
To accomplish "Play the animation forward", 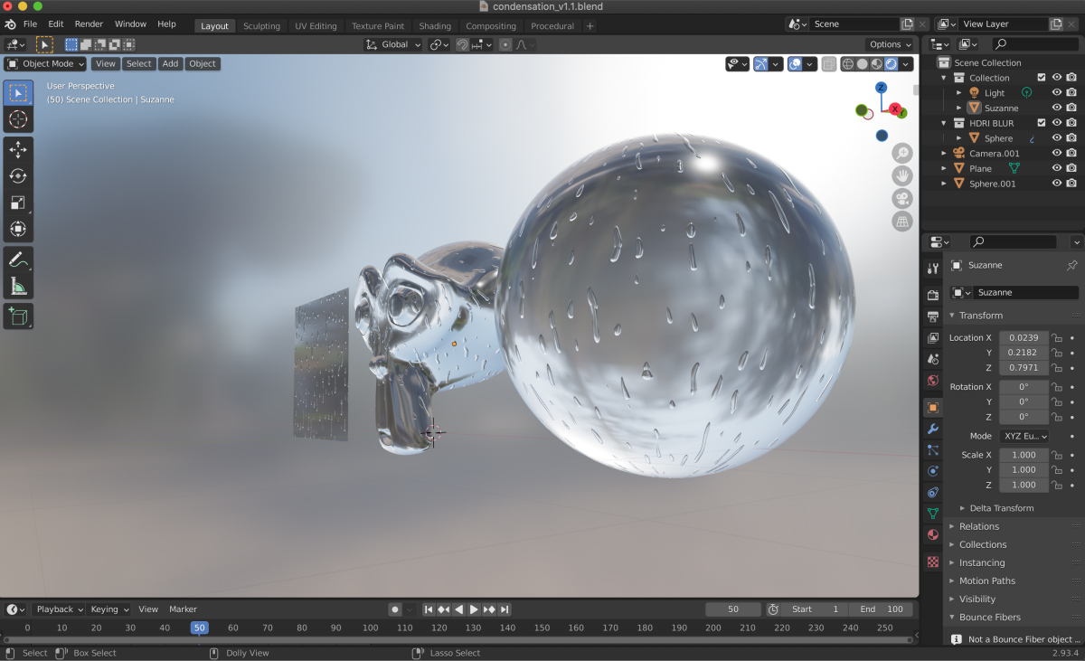I will click(x=474, y=609).
